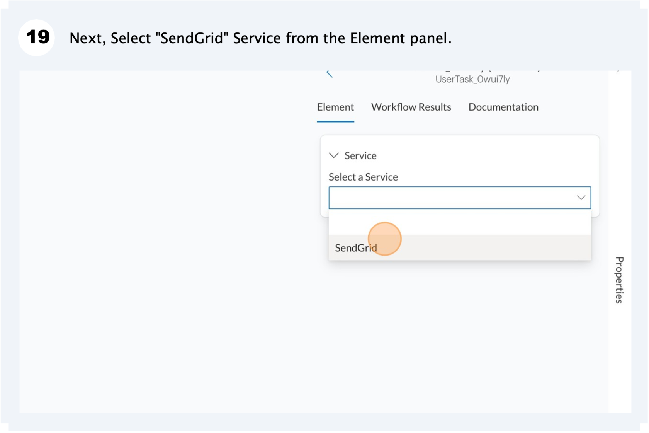The image size is (649, 433).
Task: Click the dropdown arrow in the service field
Action: click(581, 198)
